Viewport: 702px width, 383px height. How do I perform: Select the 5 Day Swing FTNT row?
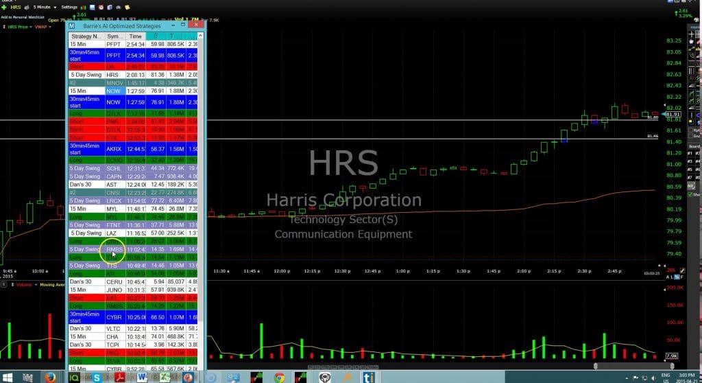(133, 224)
